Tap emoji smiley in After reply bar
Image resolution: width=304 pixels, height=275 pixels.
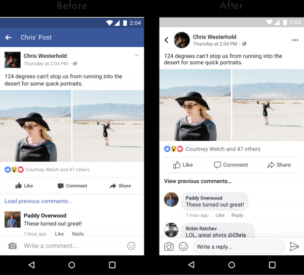[x=183, y=247]
